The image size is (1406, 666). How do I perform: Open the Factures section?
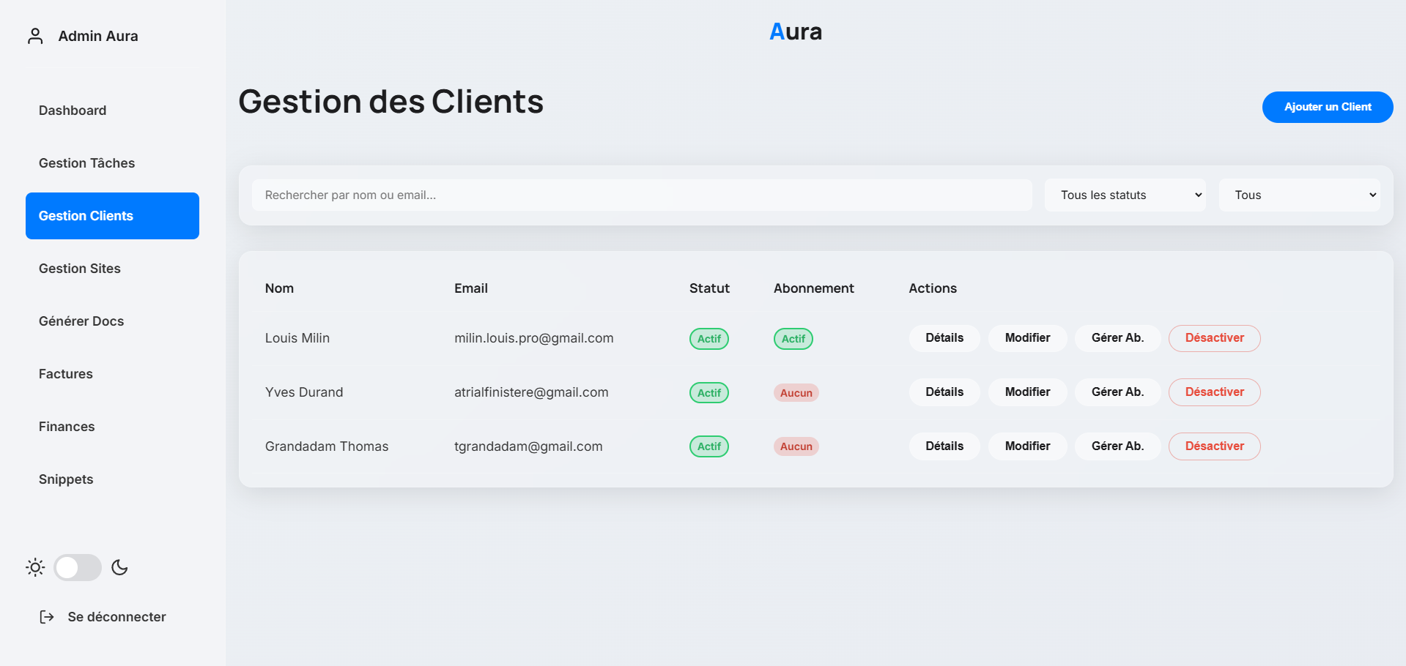click(66, 374)
